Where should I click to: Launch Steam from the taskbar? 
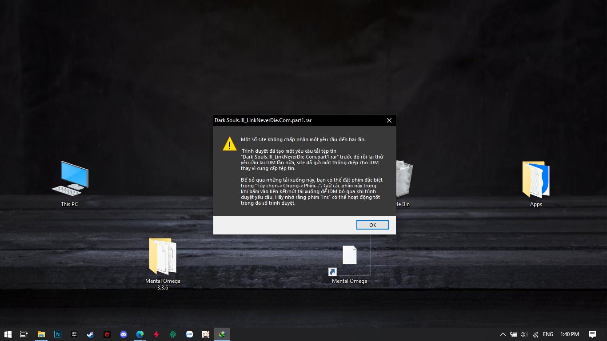click(90, 334)
